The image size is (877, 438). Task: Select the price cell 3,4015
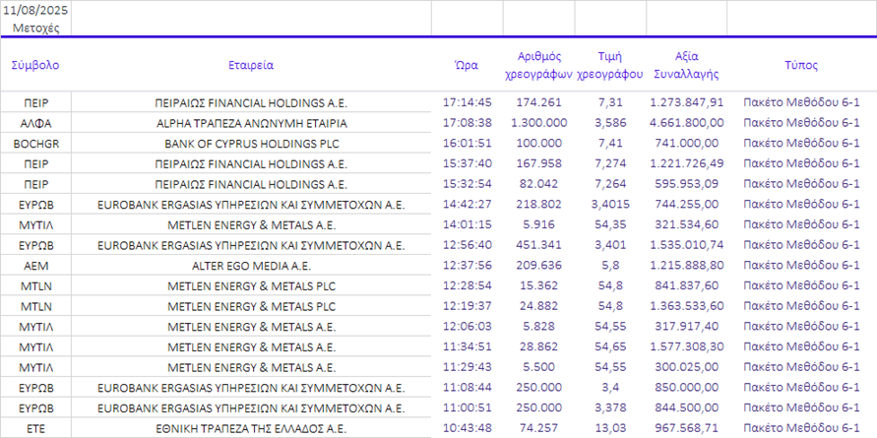[x=610, y=204]
